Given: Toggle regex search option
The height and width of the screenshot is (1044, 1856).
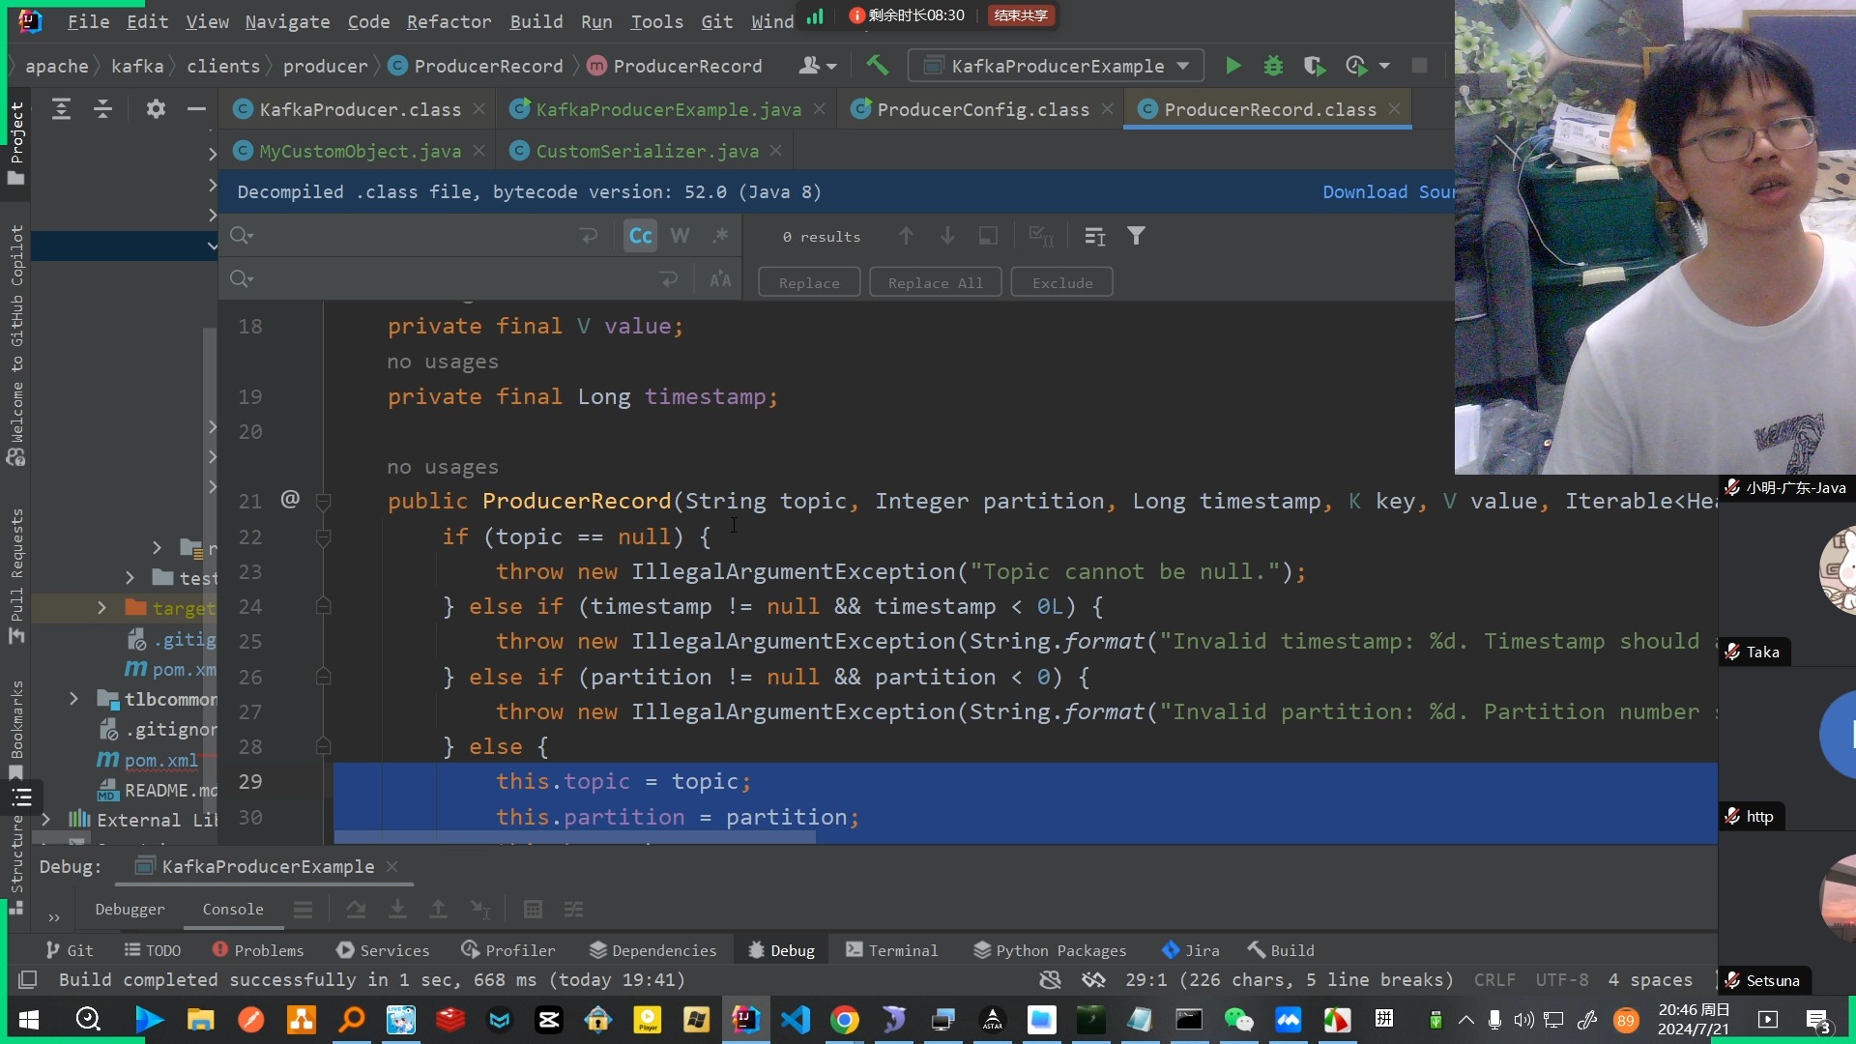Looking at the screenshot, I should click(x=720, y=236).
